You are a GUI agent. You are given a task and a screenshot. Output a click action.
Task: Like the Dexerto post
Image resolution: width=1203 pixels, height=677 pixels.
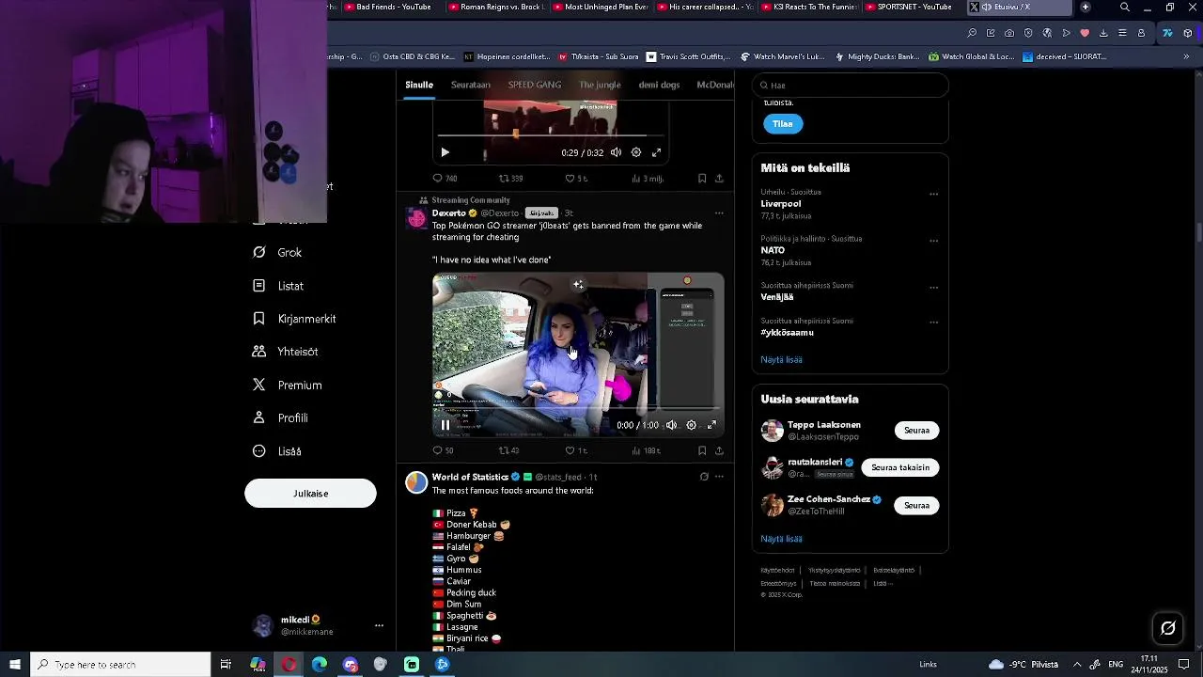[576, 450]
